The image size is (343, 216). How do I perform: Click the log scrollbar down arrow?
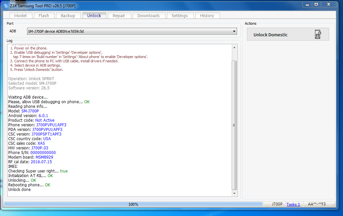(x=234, y=193)
